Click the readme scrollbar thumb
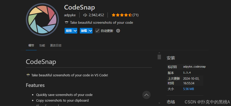The image size is (231, 106). (159, 57)
